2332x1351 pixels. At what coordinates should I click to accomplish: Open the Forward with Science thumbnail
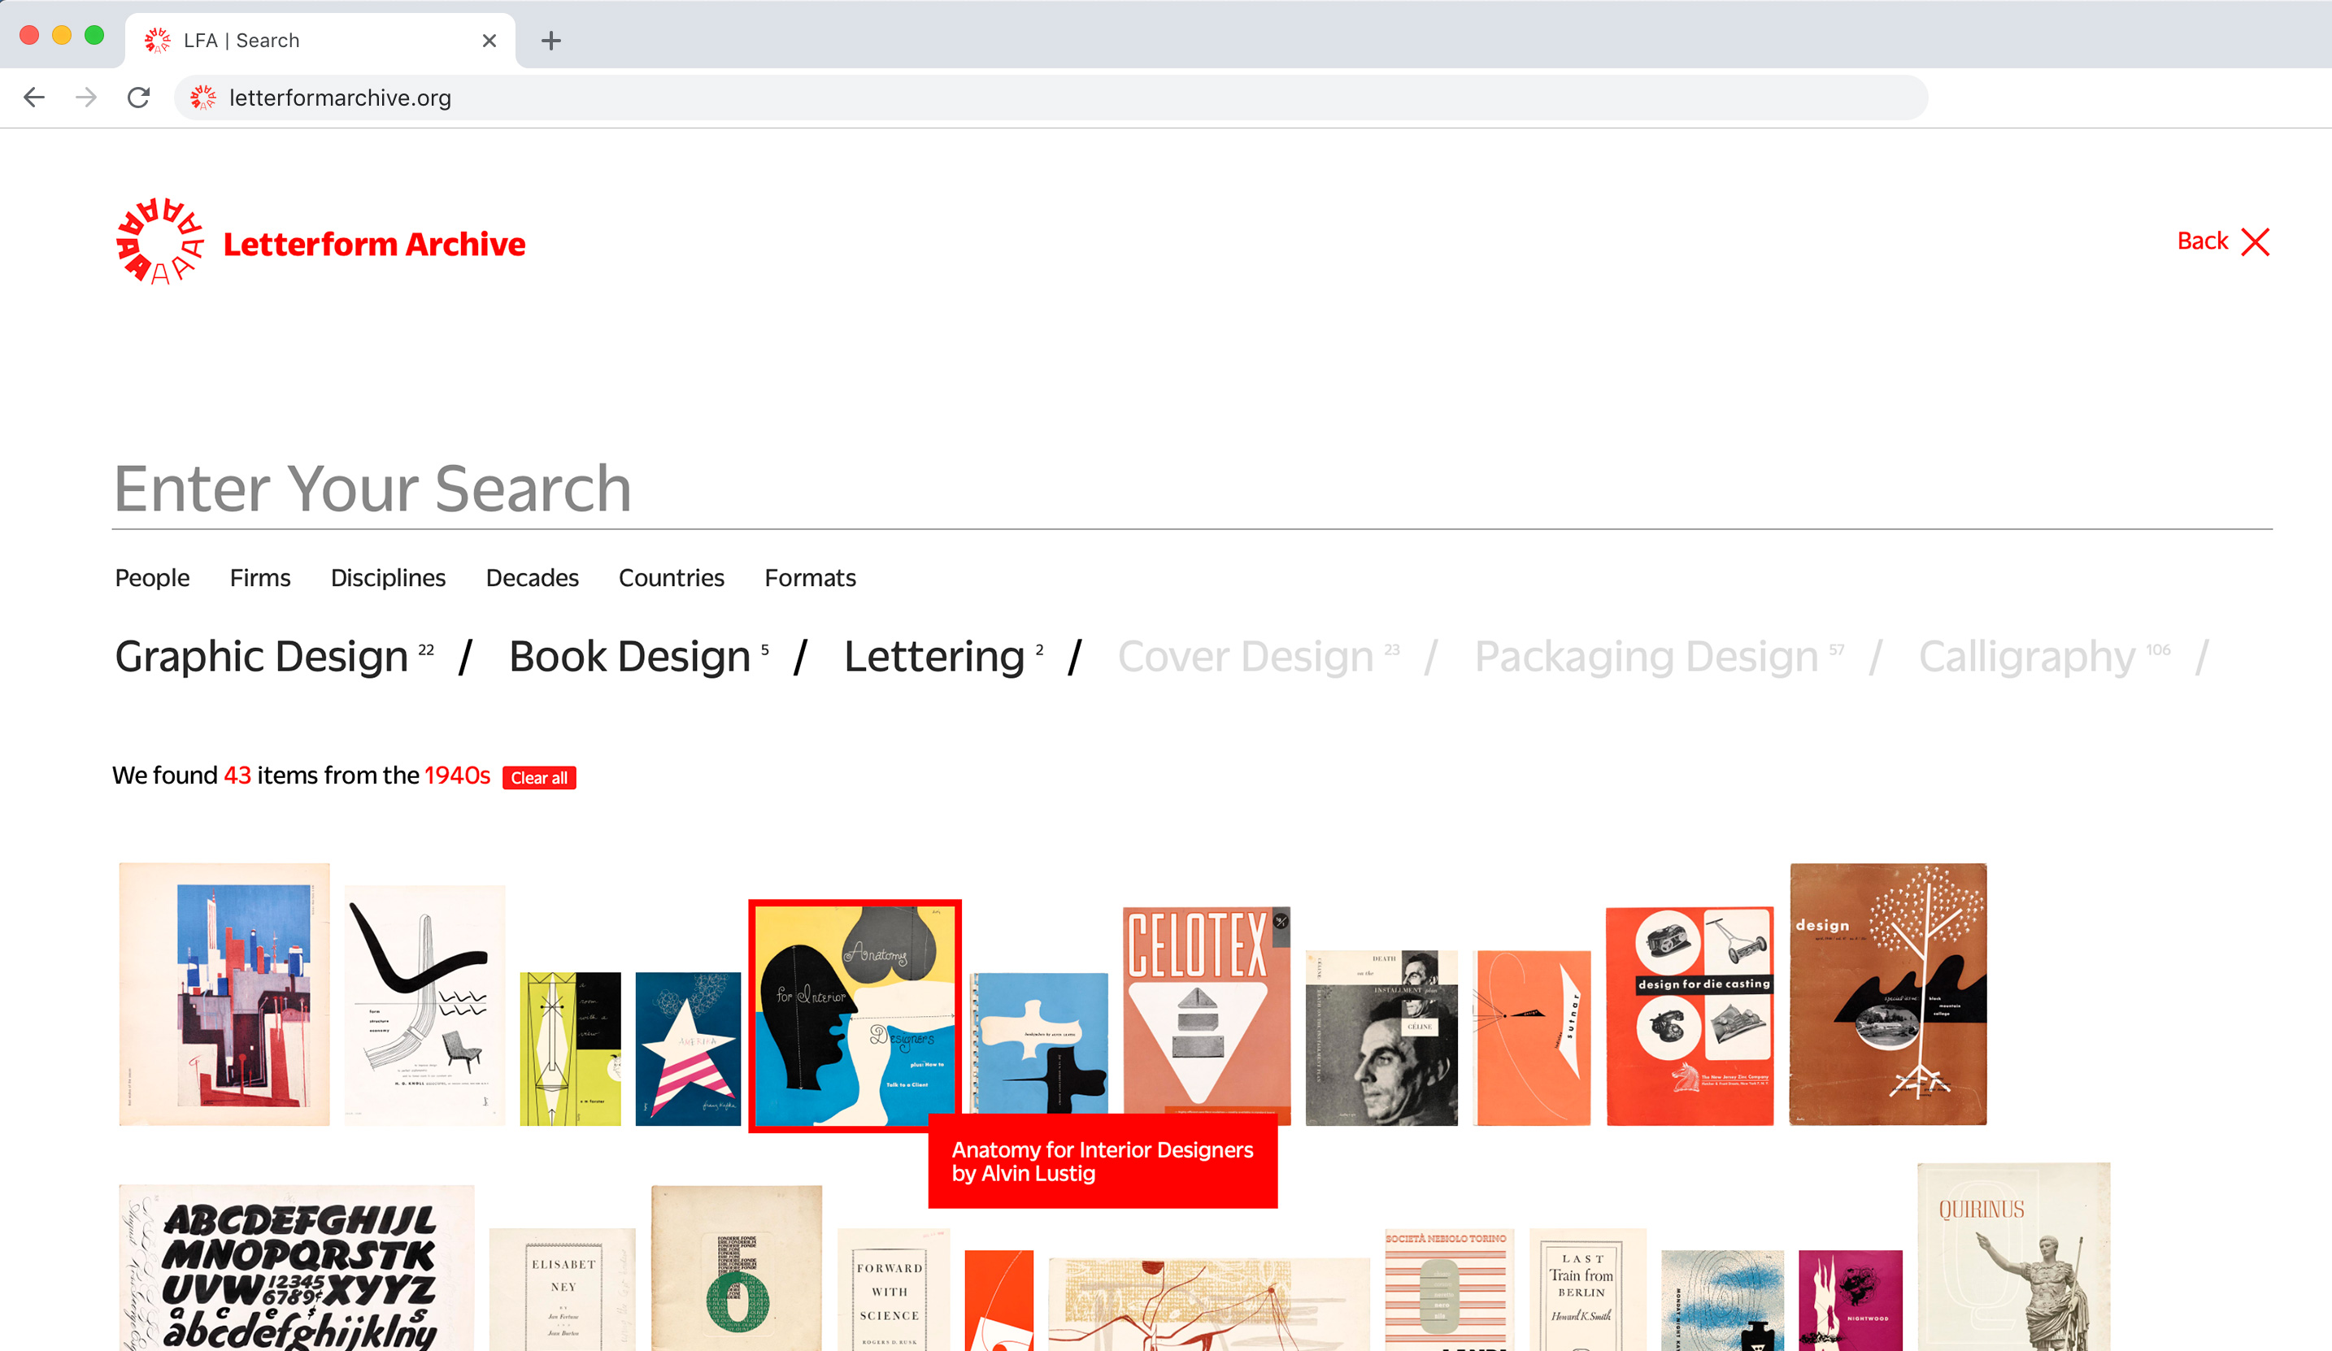[893, 1289]
